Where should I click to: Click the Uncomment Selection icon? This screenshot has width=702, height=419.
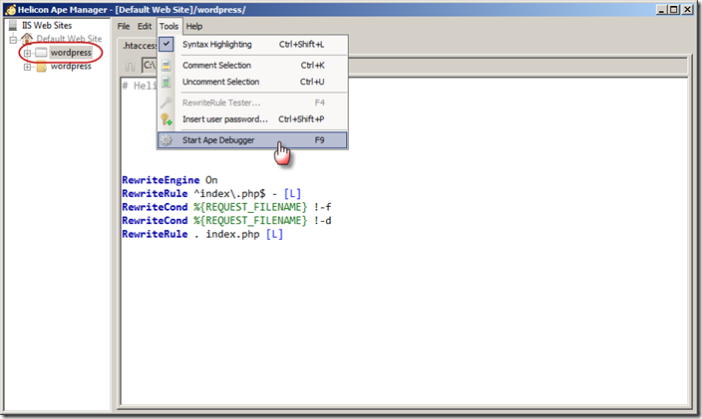[x=167, y=82]
